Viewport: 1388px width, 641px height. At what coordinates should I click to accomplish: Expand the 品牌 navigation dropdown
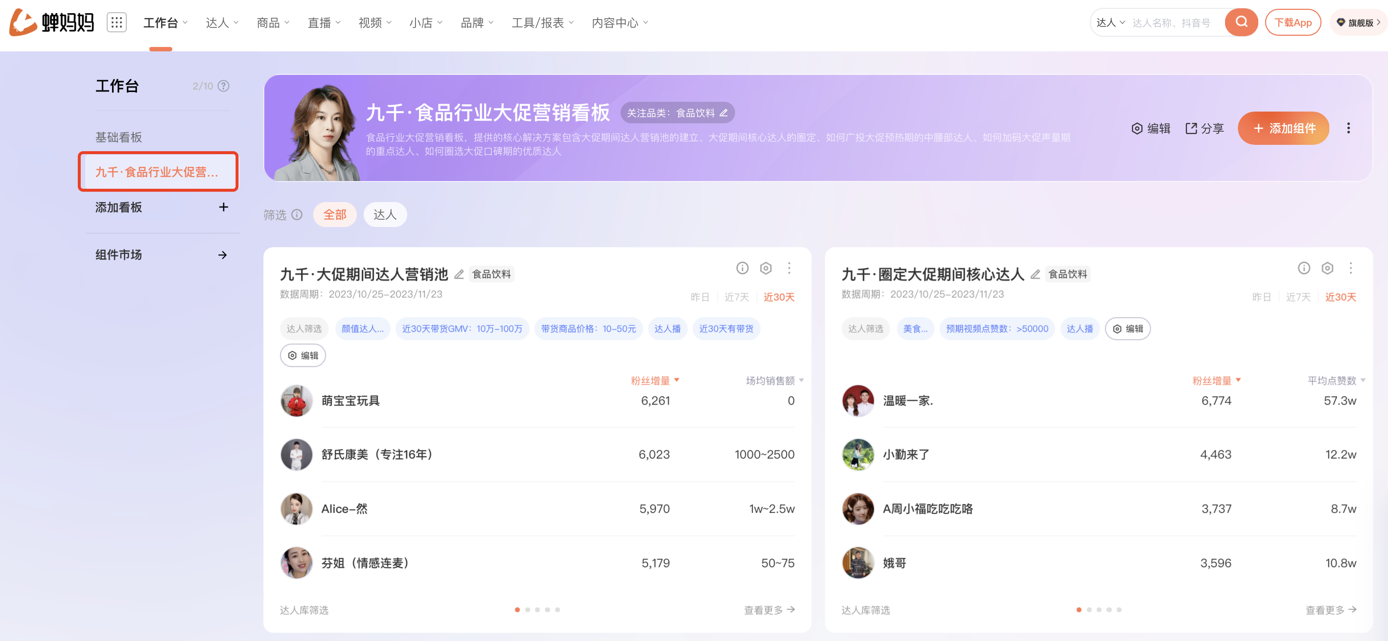477,23
